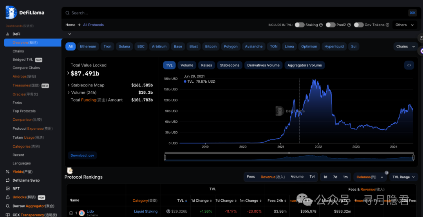423x217 pixels.
Task: Click the Yields percent icon in sidebar
Action: pyautogui.click(x=8, y=172)
